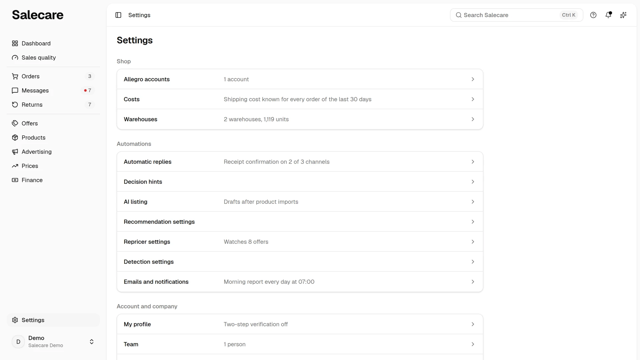Open Automatic replies row chevron

point(473,162)
